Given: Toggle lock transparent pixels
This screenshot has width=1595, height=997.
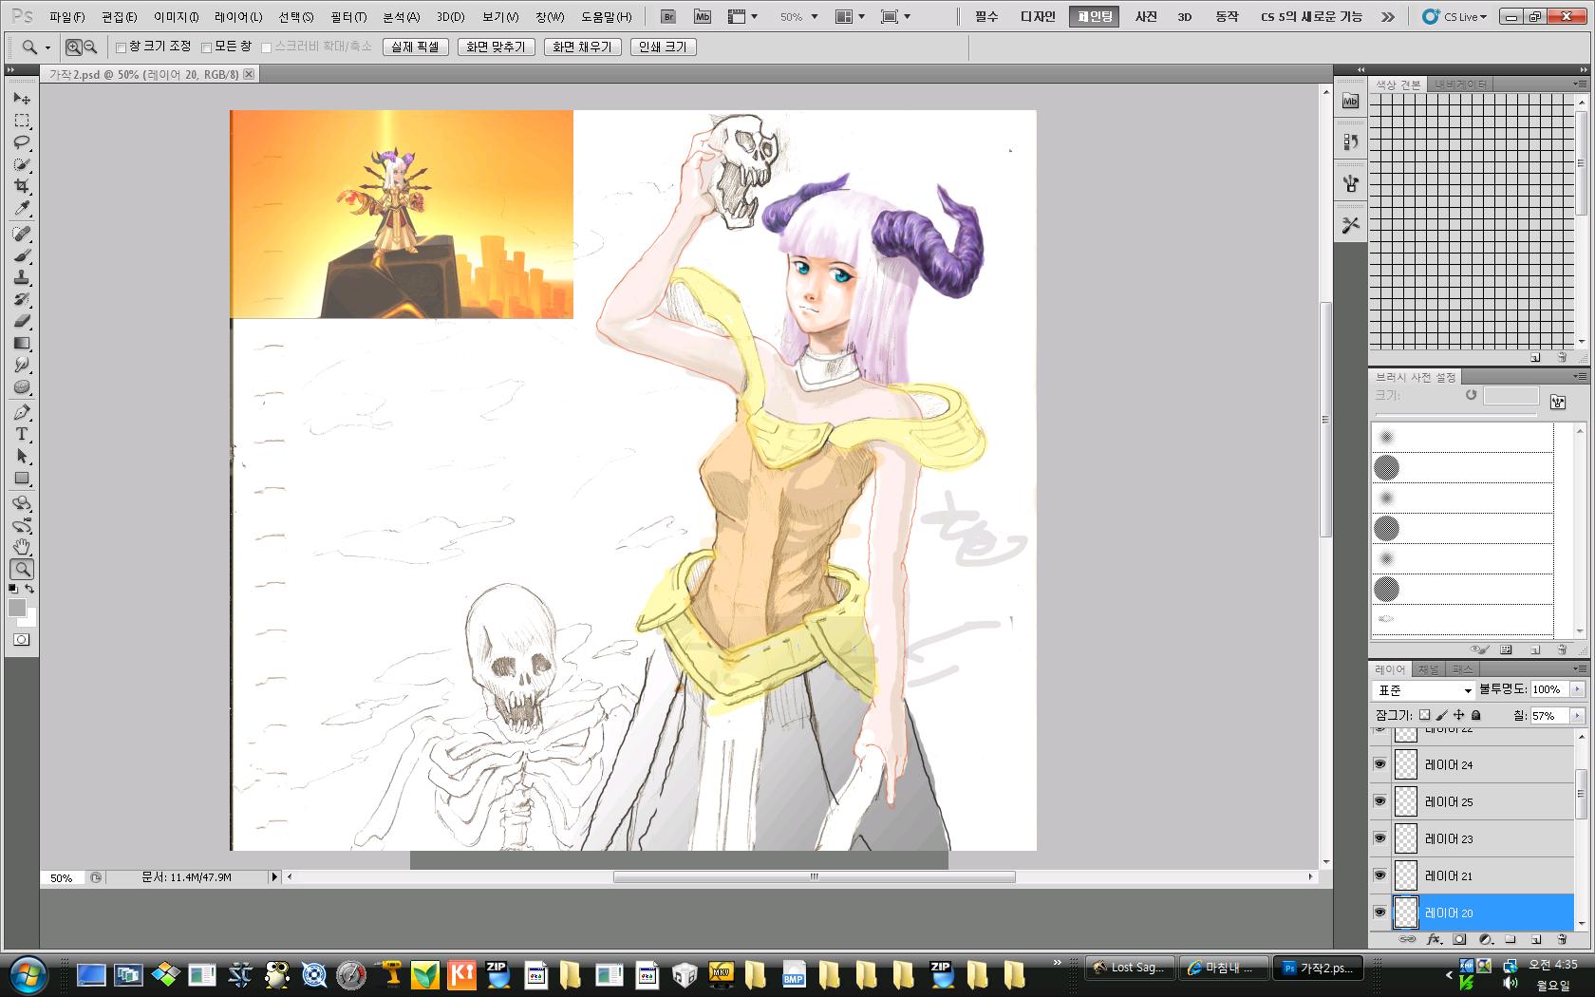Looking at the screenshot, I should click(1424, 715).
